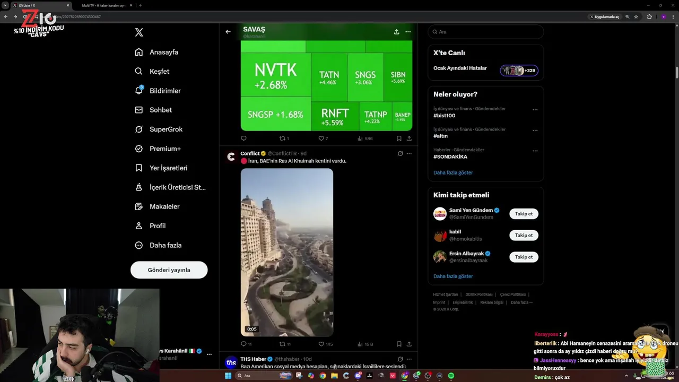This screenshot has height=382, width=679.
Task: Go to Profil page
Action: coord(150,225)
